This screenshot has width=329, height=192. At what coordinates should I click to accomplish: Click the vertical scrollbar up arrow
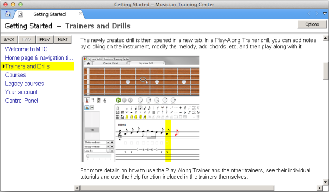(325, 38)
